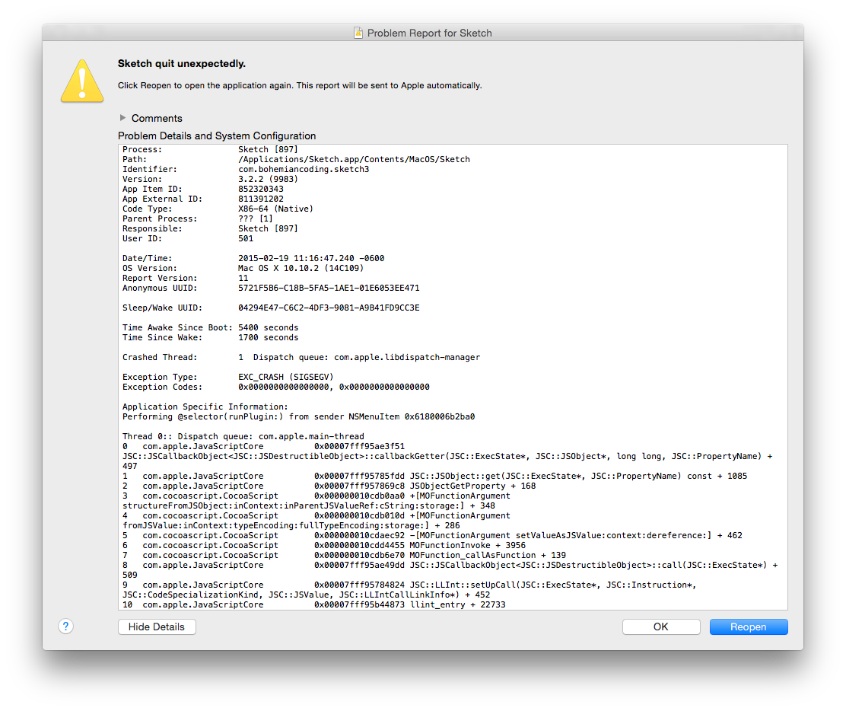Click the Exception Codes value

(x=334, y=387)
